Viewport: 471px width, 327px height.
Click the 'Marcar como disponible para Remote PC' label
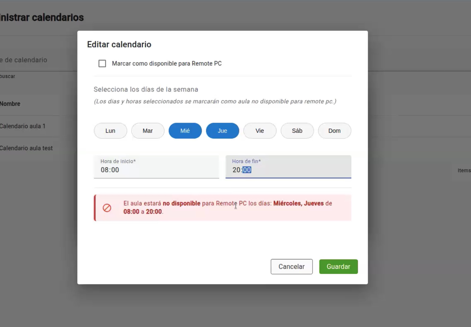[x=167, y=63]
